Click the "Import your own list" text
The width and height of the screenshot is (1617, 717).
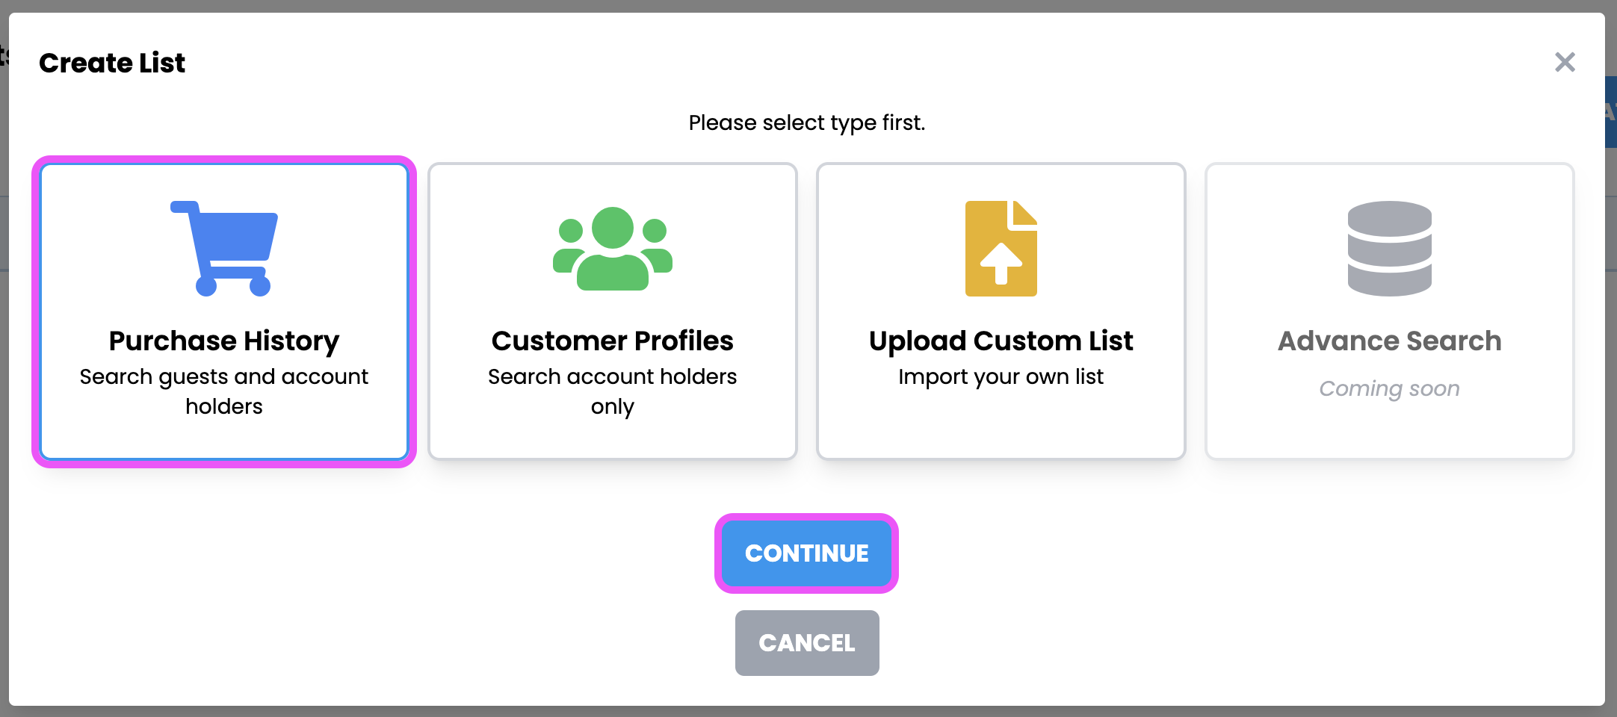pos(1001,376)
